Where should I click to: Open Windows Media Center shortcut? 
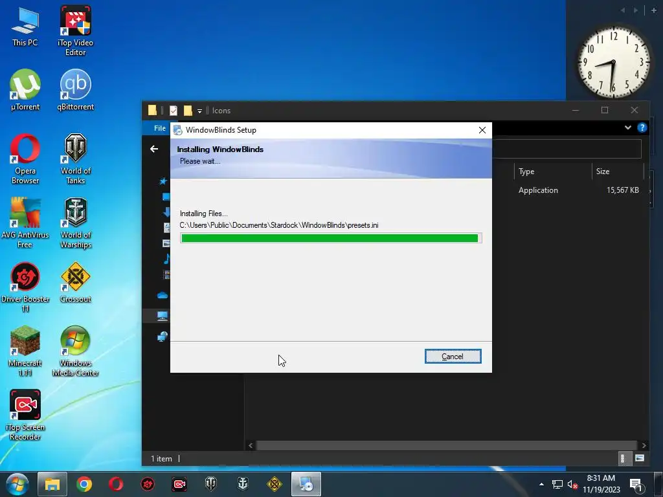click(76, 351)
